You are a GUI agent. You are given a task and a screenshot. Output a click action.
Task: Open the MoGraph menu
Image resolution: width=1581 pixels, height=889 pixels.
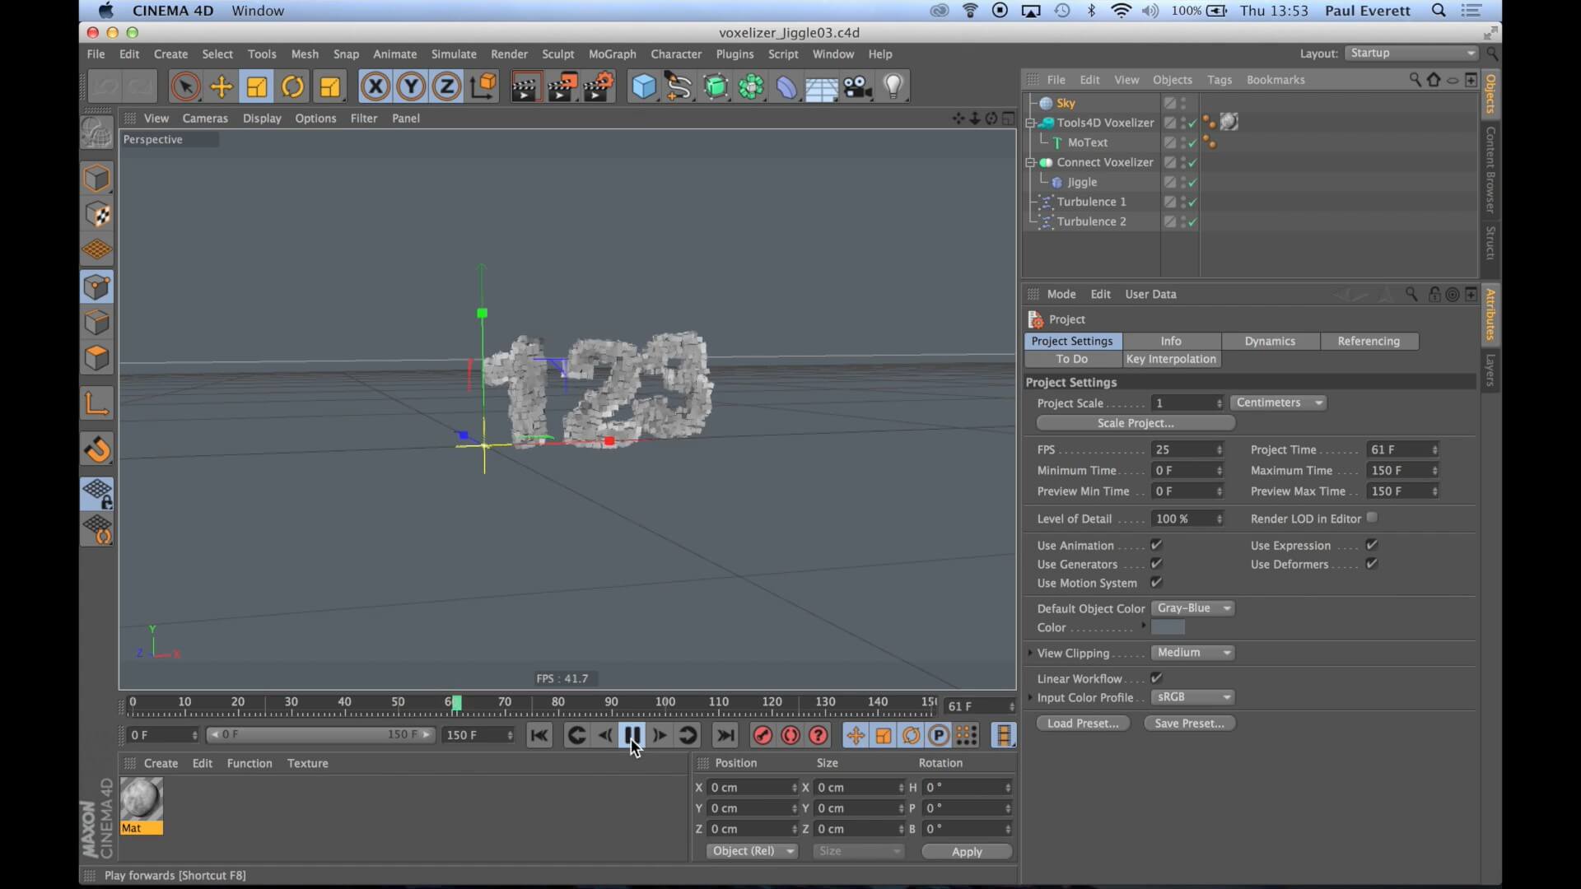coord(612,54)
